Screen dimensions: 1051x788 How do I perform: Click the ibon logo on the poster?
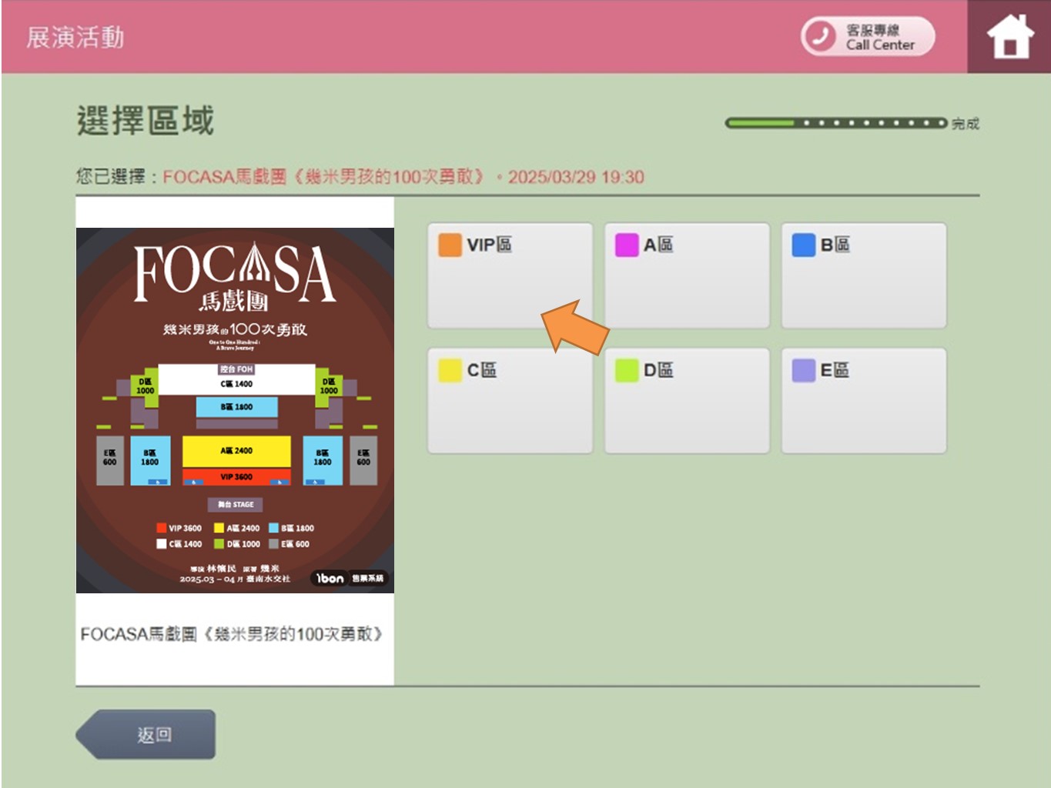coord(330,578)
